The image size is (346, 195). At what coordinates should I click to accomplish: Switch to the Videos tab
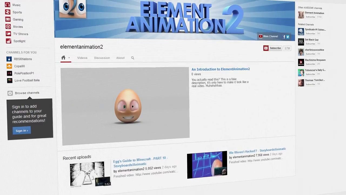tap(82, 58)
